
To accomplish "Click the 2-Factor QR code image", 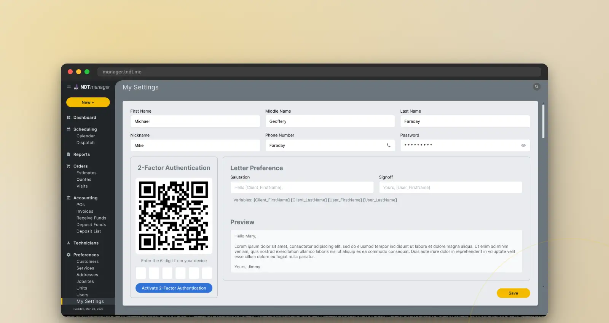I will [174, 216].
